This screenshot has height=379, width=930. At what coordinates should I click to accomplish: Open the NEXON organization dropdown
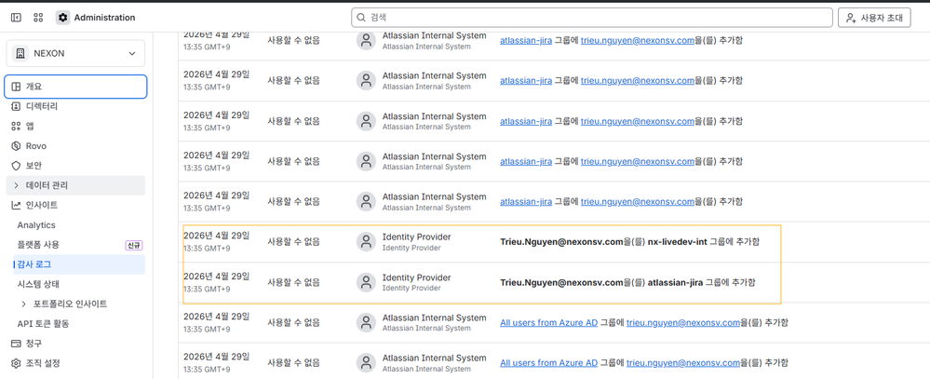pyautogui.click(x=76, y=53)
